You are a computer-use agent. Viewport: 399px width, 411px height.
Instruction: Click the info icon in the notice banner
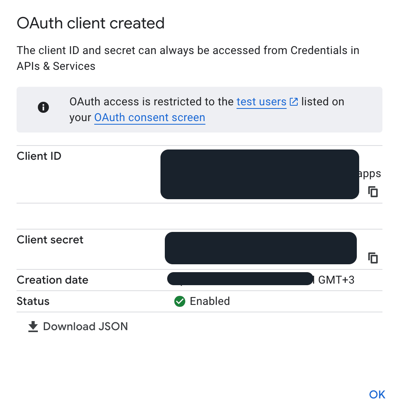tap(43, 107)
